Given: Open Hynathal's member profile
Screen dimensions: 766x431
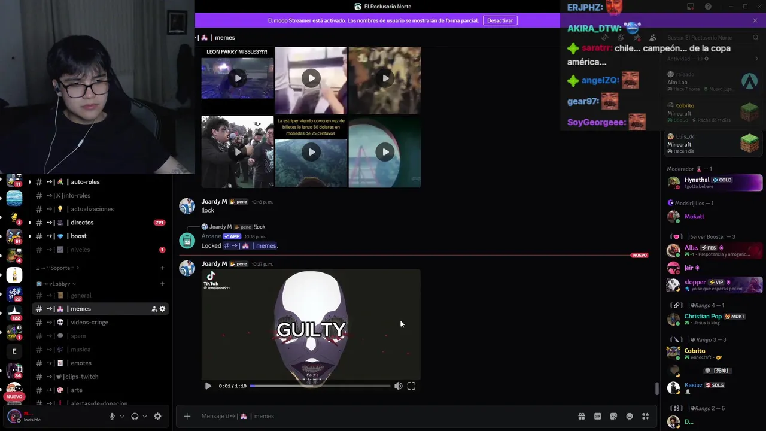Looking at the screenshot, I should tap(715, 183).
